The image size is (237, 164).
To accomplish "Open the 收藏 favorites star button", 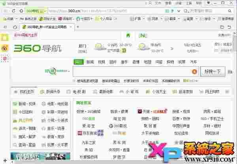I will pyautogui.click(x=8, y=19).
